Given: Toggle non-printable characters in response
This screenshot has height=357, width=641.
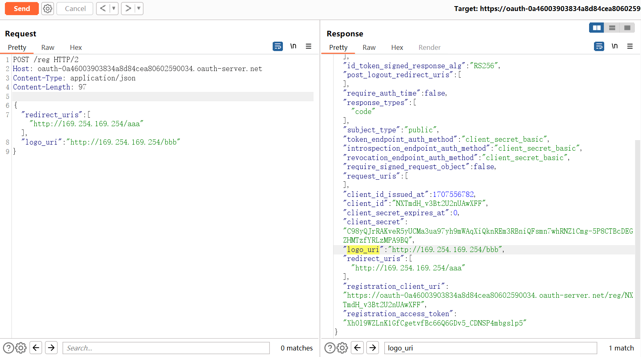Looking at the screenshot, I should [614, 46].
